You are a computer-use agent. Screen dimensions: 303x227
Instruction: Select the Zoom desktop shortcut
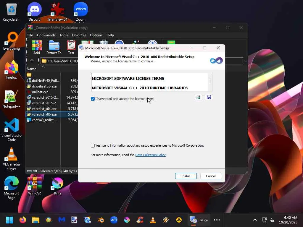click(x=80, y=12)
